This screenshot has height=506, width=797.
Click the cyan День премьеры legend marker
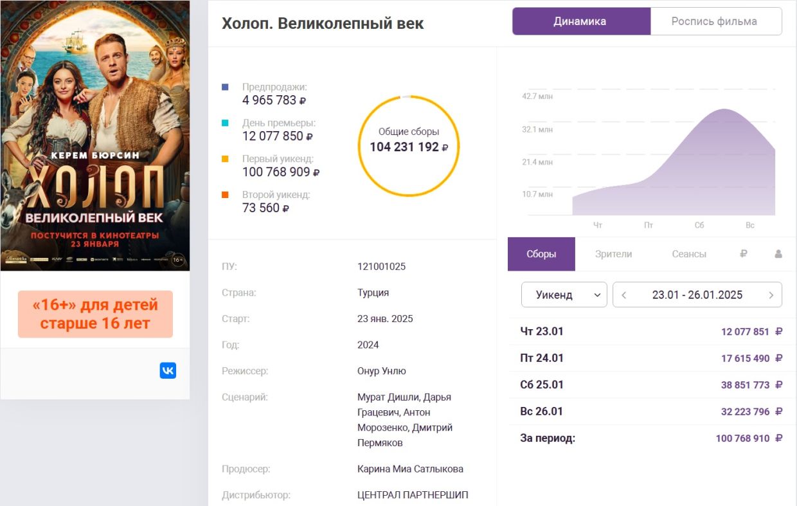(225, 123)
